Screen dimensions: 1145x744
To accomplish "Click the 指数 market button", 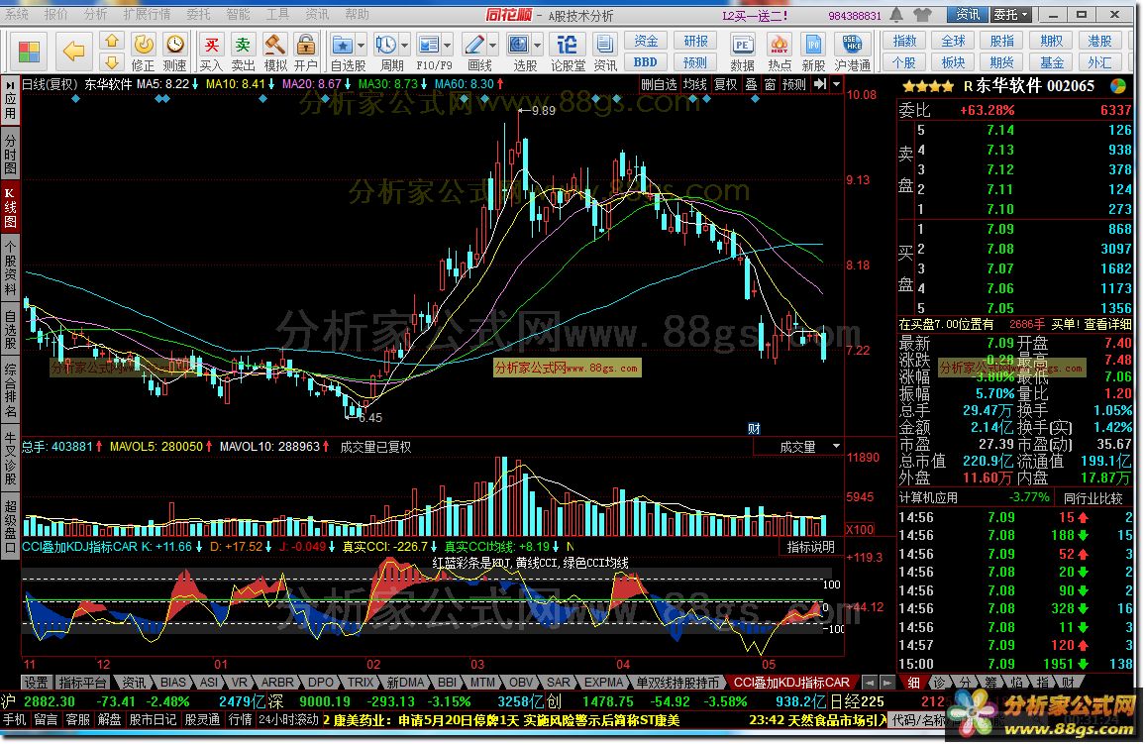I will 904,42.
